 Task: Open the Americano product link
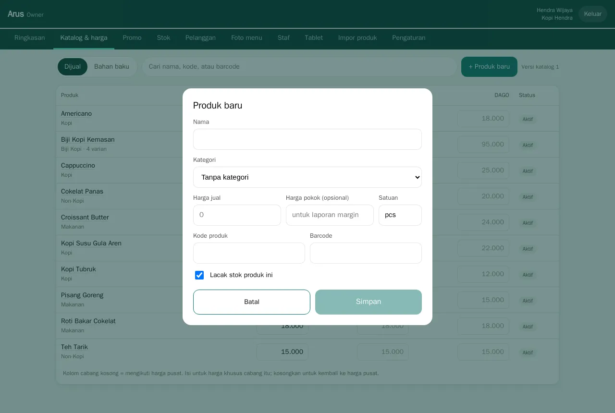click(x=76, y=114)
